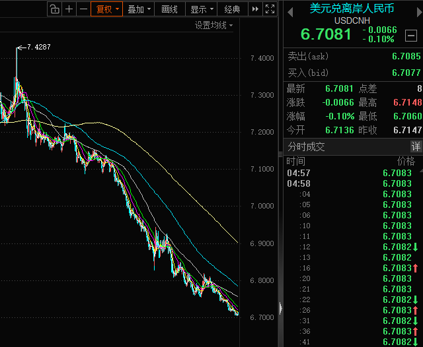Click the large 6.7081 latest price
The image size is (423, 347).
tap(326, 34)
